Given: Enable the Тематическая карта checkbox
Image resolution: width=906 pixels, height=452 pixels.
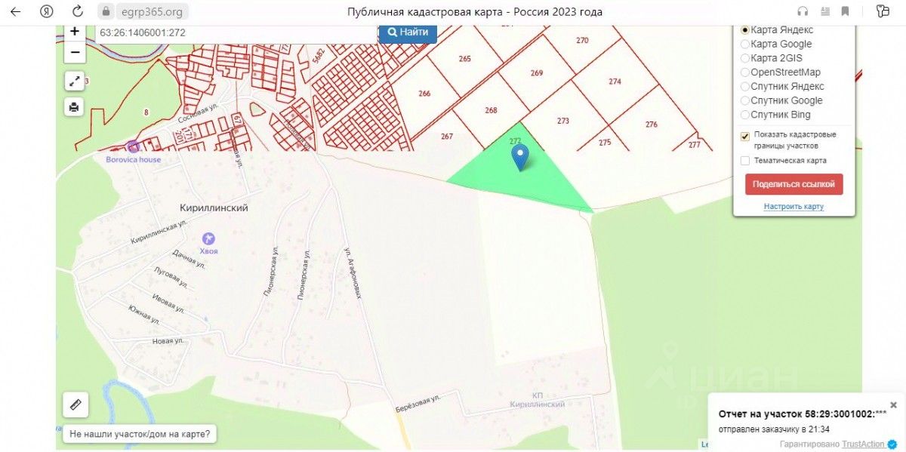Looking at the screenshot, I should [x=745, y=161].
